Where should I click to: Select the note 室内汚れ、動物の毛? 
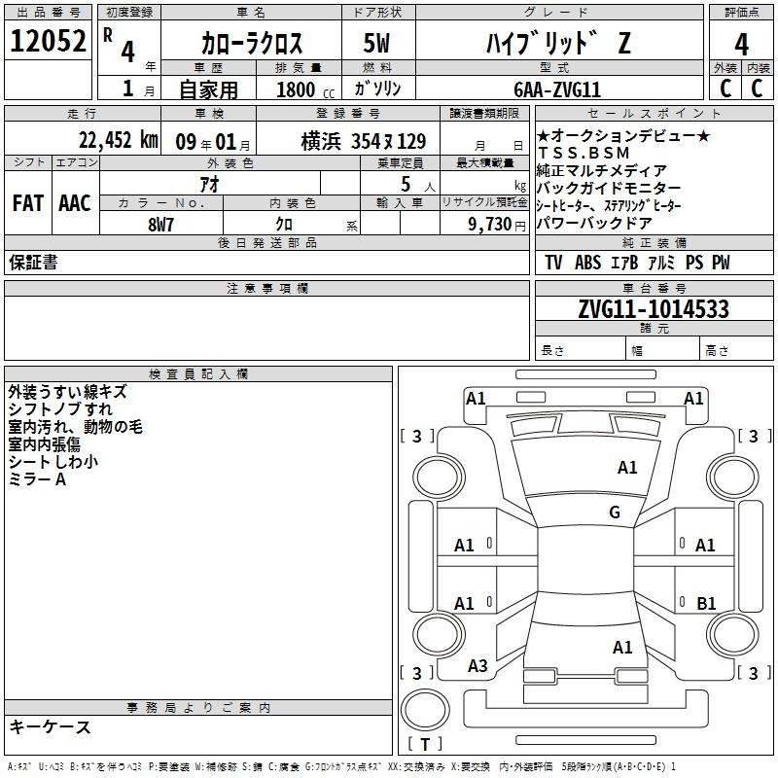[x=76, y=427]
